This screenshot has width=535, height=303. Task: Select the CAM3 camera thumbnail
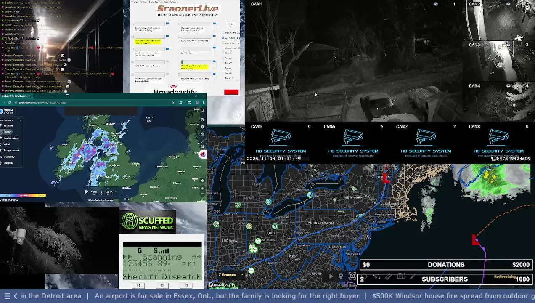coord(499,61)
